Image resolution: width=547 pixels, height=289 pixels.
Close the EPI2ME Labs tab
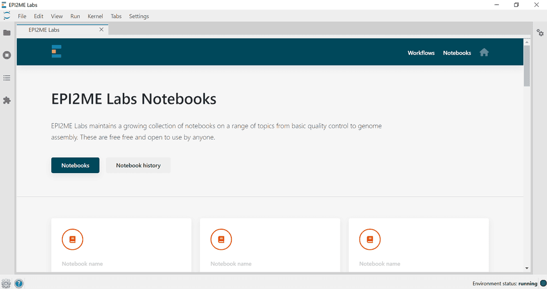101,30
